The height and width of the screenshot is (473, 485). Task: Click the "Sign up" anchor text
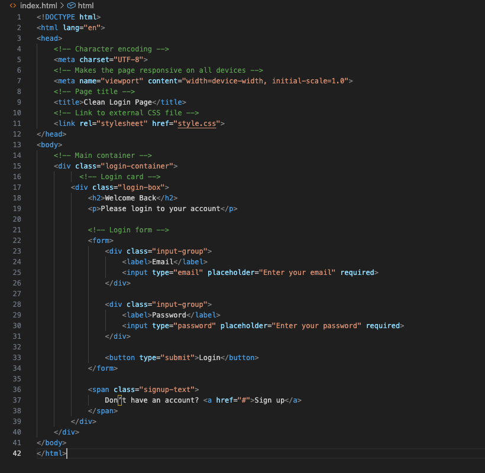pyautogui.click(x=269, y=400)
